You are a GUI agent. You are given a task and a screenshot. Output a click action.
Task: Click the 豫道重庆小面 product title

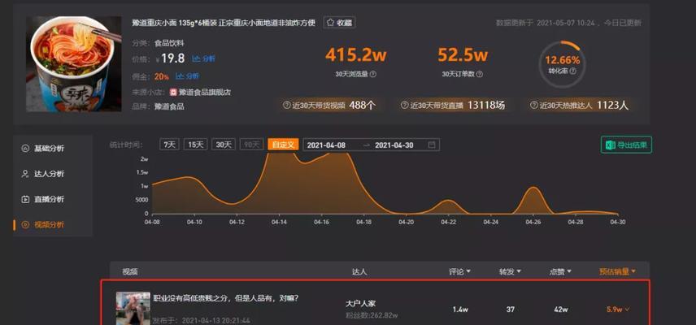(x=224, y=23)
